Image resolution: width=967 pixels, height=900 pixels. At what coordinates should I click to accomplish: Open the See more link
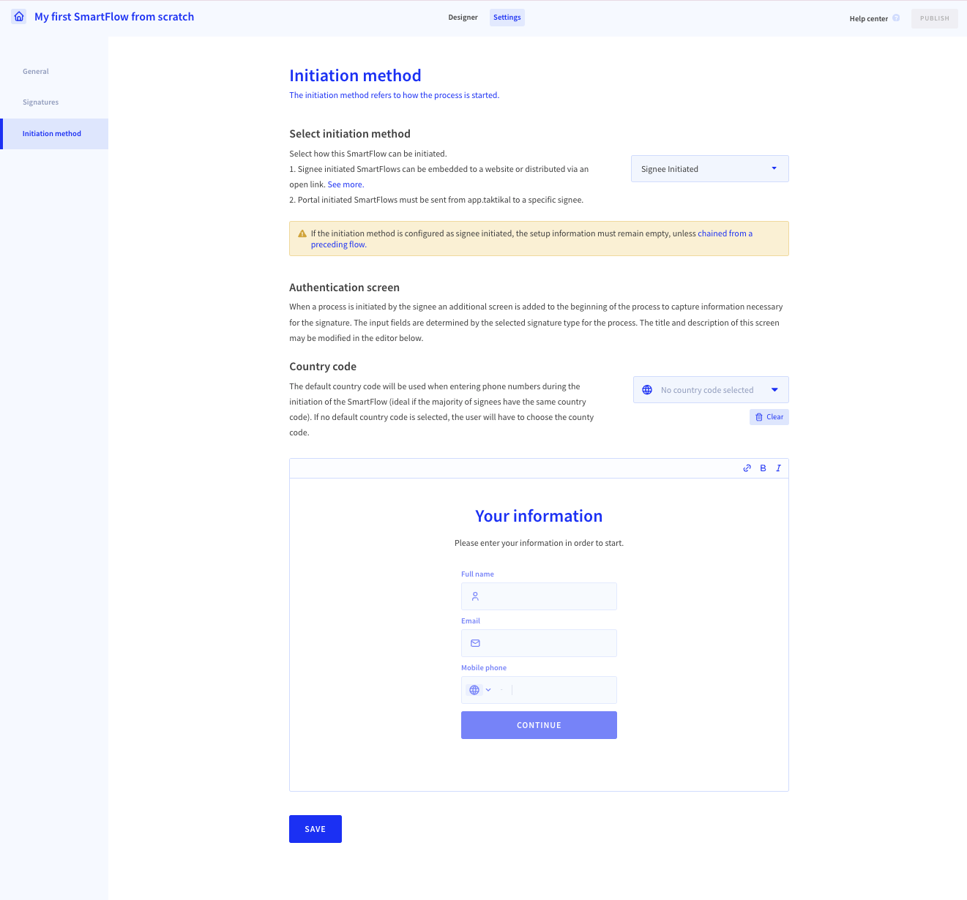(x=345, y=184)
